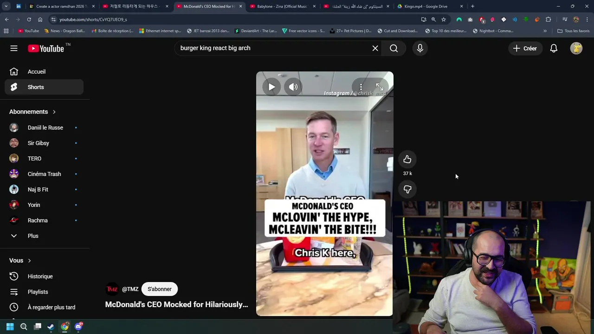Run the search with the magnifier icon
The image size is (594, 334).
pyautogui.click(x=394, y=48)
